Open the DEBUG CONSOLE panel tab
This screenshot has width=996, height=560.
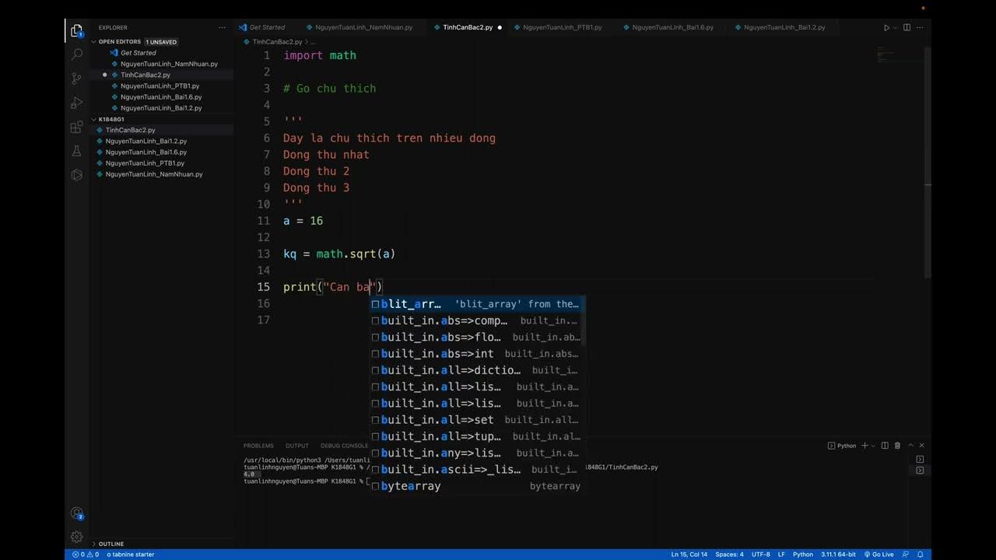344,446
